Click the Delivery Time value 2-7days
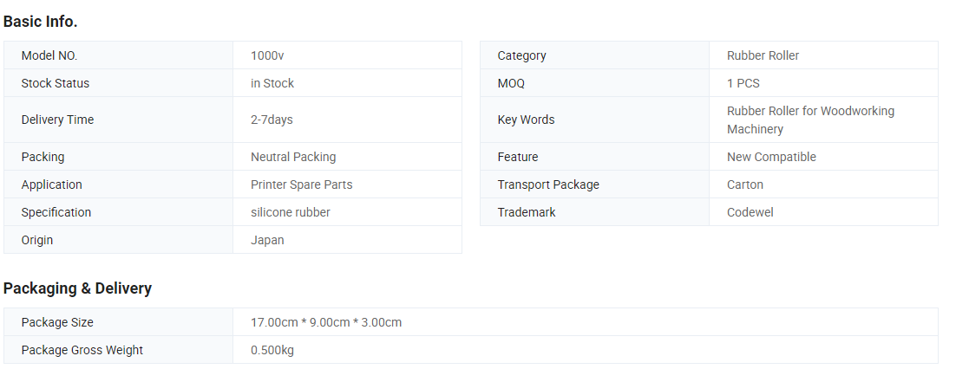This screenshot has height=369, width=956. [x=272, y=120]
